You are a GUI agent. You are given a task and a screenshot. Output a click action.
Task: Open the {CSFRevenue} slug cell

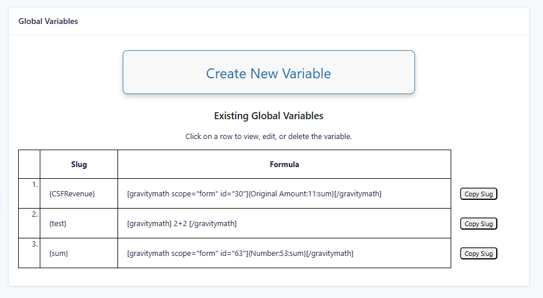pos(72,194)
